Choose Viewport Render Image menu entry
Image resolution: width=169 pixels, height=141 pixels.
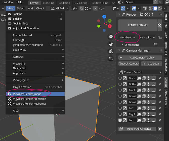click(x=35, y=94)
